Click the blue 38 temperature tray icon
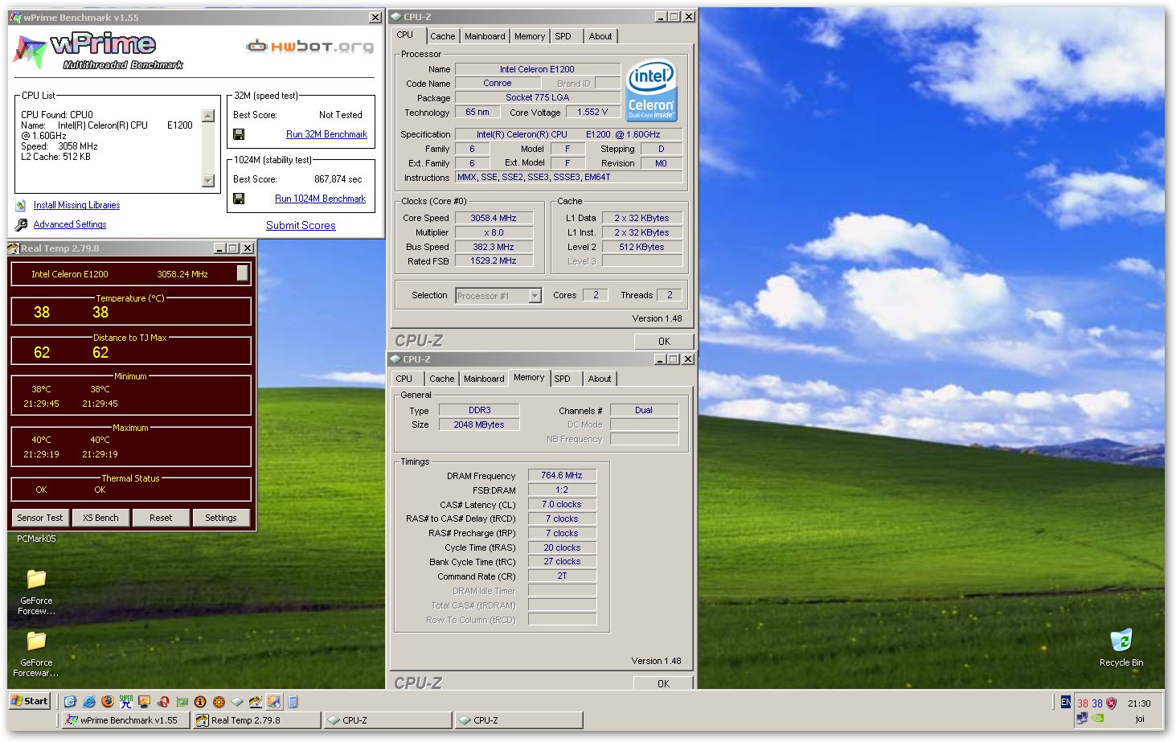 click(1097, 703)
